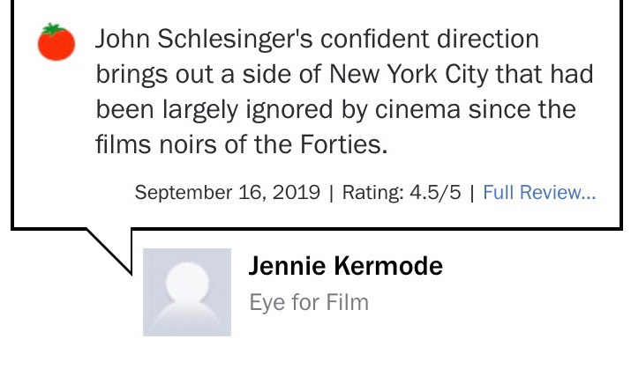Click the separator bar after the date
This screenshot has height=391, width=631.
[x=331, y=193]
